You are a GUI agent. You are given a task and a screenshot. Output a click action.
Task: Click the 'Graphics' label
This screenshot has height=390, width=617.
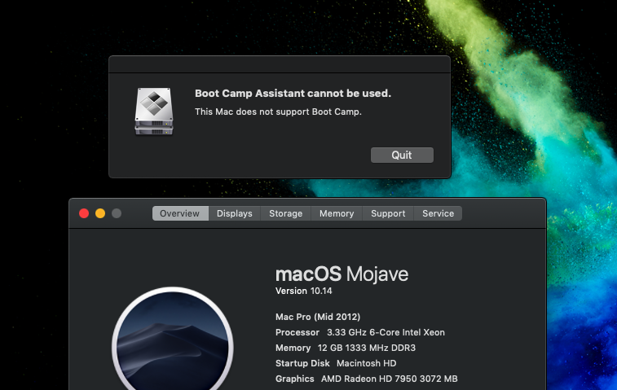tap(295, 379)
